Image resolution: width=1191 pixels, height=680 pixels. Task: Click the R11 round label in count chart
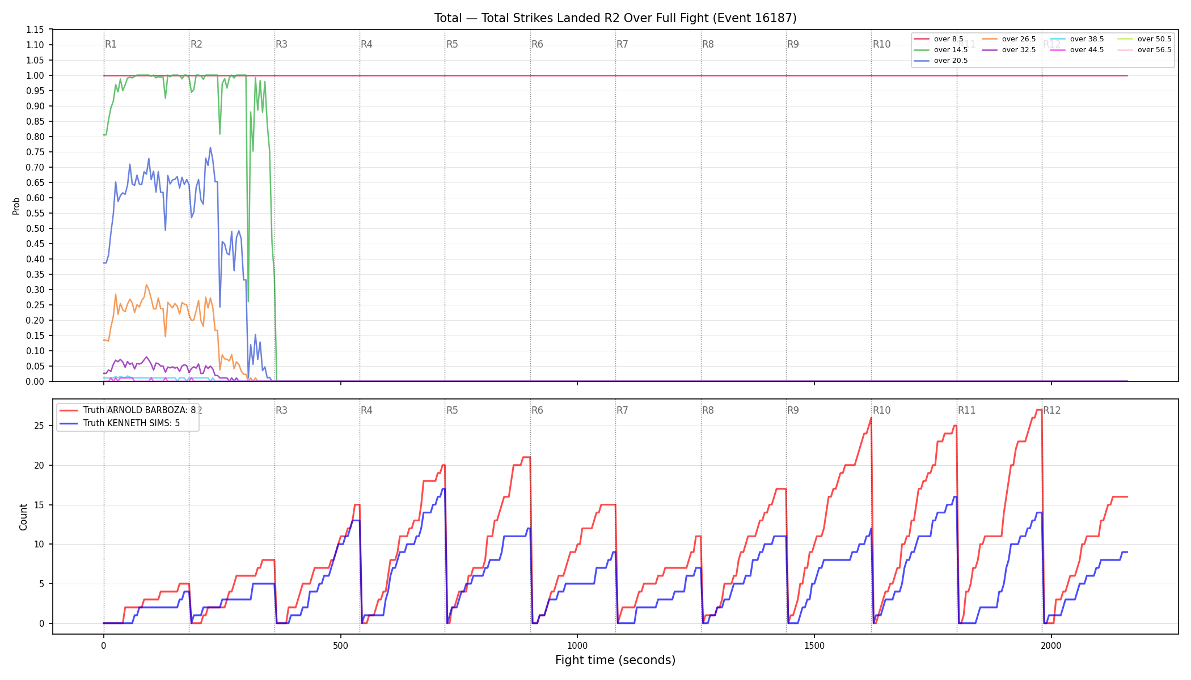[x=967, y=410]
